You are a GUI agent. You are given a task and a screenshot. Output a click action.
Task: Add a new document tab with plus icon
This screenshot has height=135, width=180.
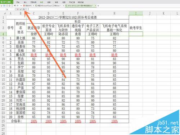click(98, 6)
